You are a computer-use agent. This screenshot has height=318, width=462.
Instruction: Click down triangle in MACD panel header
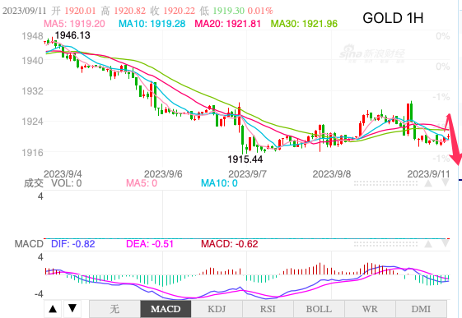coord(446,244)
